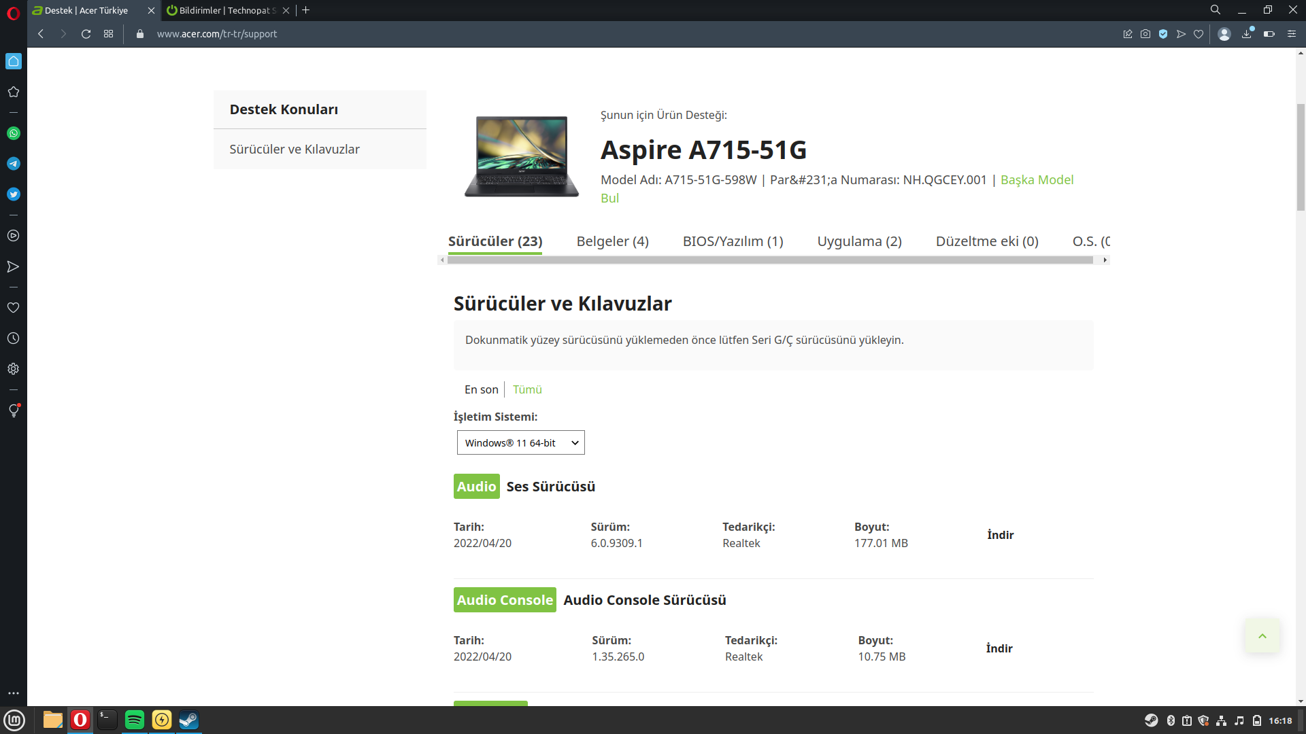This screenshot has width=1306, height=734.
Task: Toggle the battery saver icon in toolbar
Action: (x=1269, y=34)
